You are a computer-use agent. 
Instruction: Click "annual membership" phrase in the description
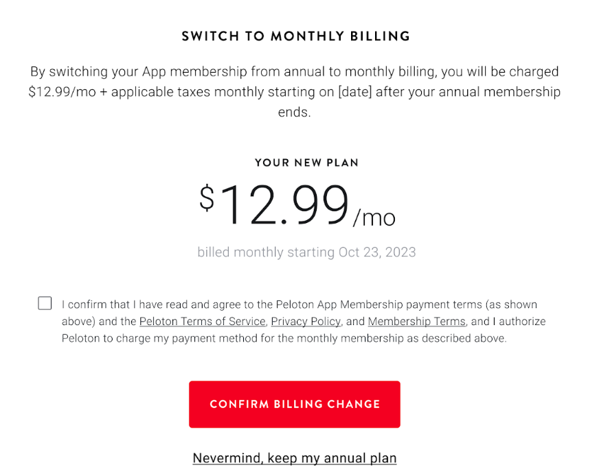[502, 91]
